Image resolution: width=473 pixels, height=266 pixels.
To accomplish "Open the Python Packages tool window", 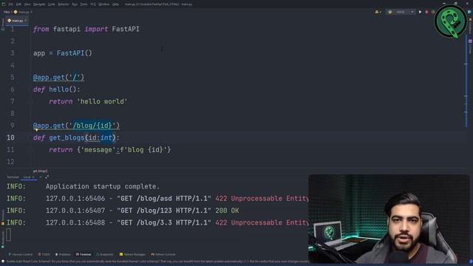I will 132,254.
